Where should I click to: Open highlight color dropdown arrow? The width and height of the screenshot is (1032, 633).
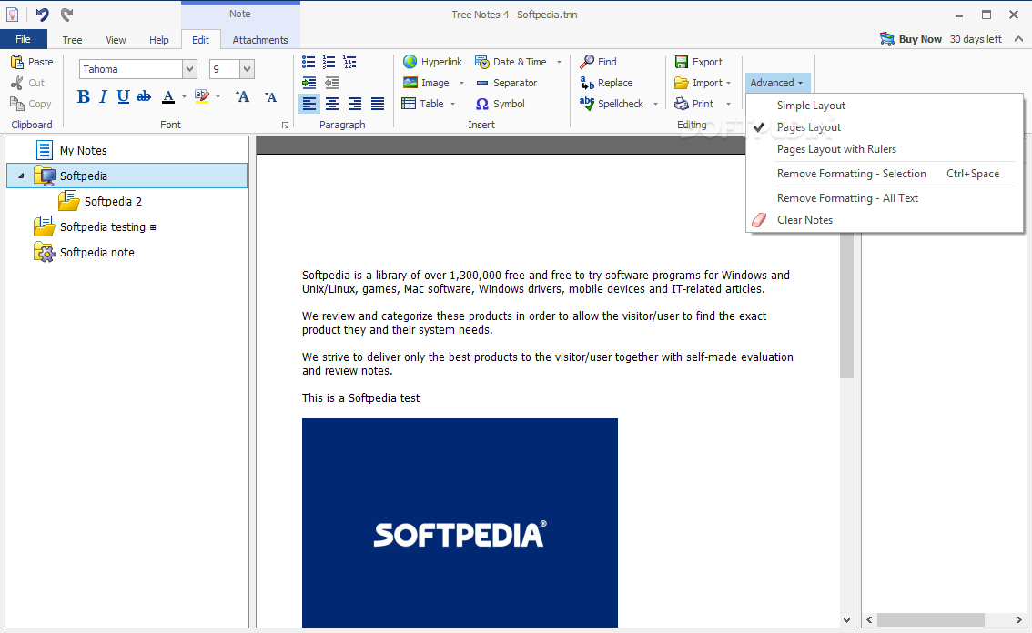[x=218, y=96]
